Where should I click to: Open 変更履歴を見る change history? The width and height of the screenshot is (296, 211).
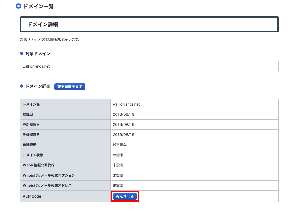[70, 87]
